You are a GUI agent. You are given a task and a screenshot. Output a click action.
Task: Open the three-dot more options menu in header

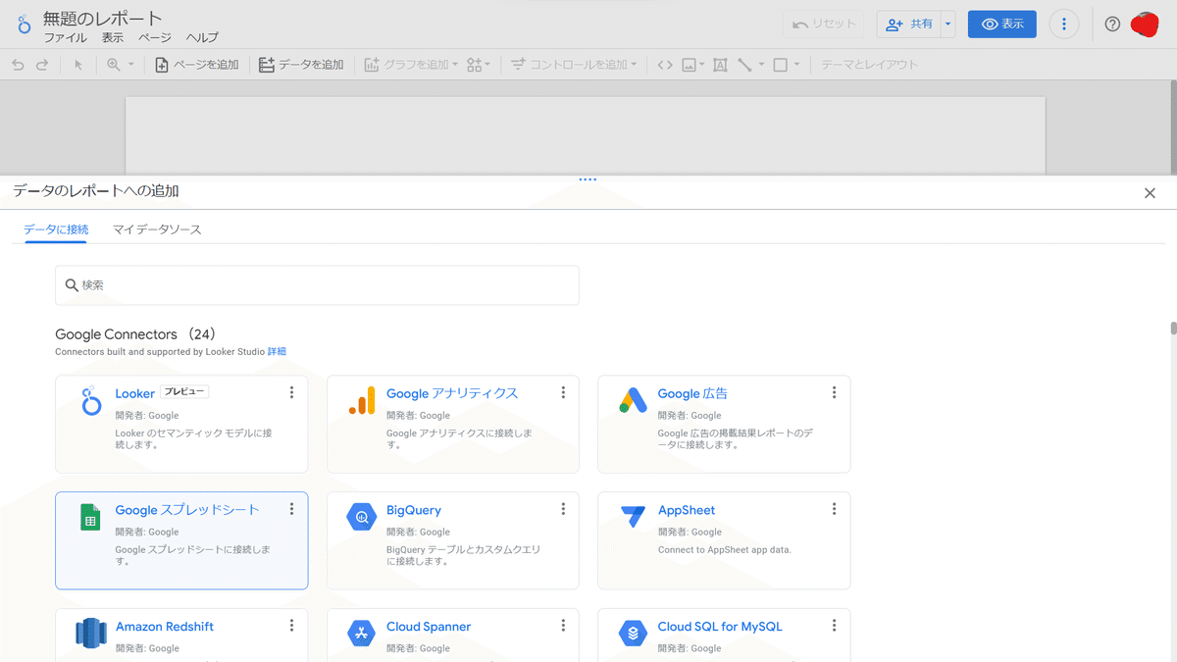pyautogui.click(x=1064, y=25)
